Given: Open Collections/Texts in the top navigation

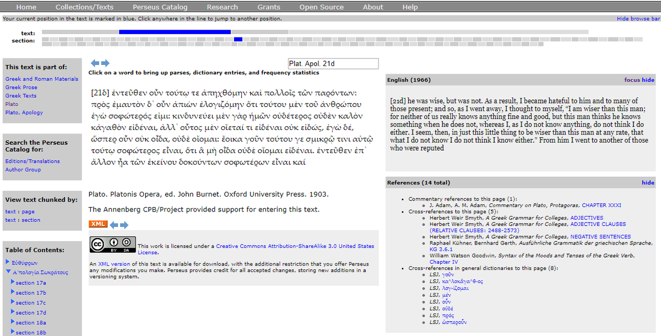Looking at the screenshot, I should (84, 7).
